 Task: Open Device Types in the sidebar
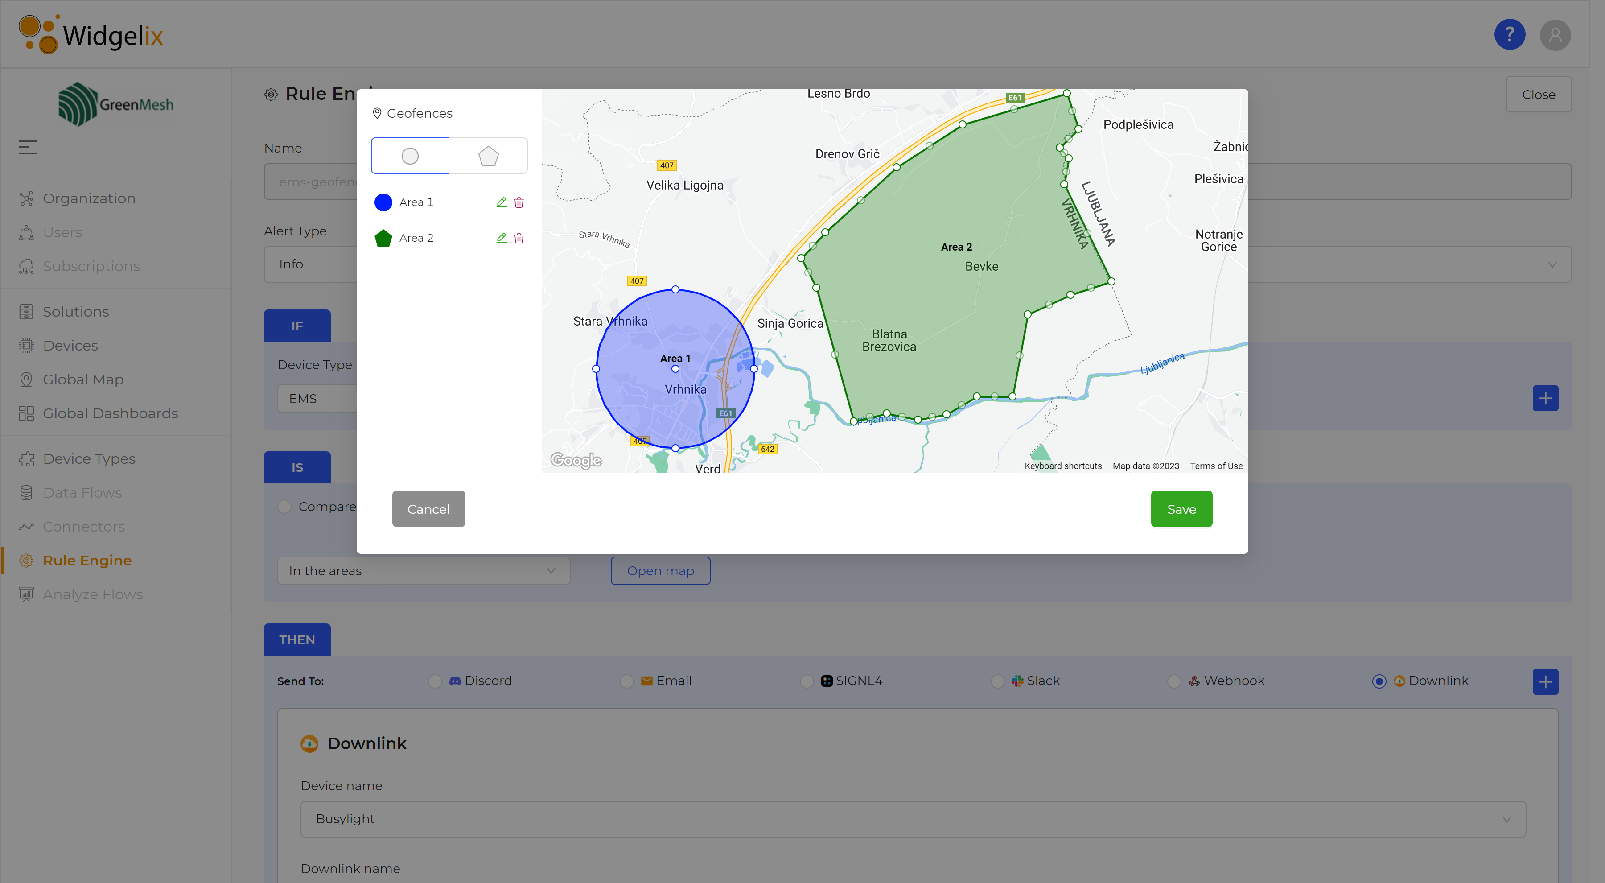click(x=89, y=458)
